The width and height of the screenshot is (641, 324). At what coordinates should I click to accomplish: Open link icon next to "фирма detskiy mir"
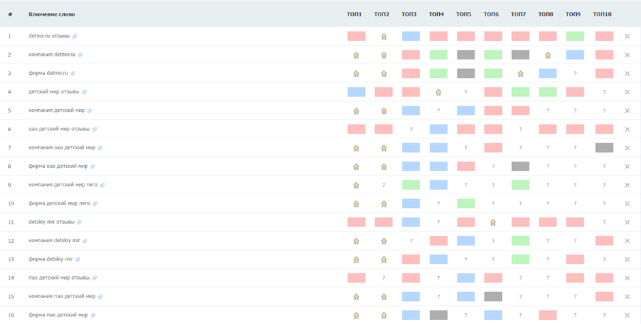(78, 259)
